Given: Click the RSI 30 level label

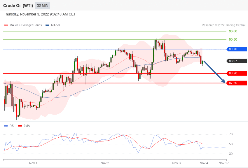Looking at the screenshot, I should point(231,154).
